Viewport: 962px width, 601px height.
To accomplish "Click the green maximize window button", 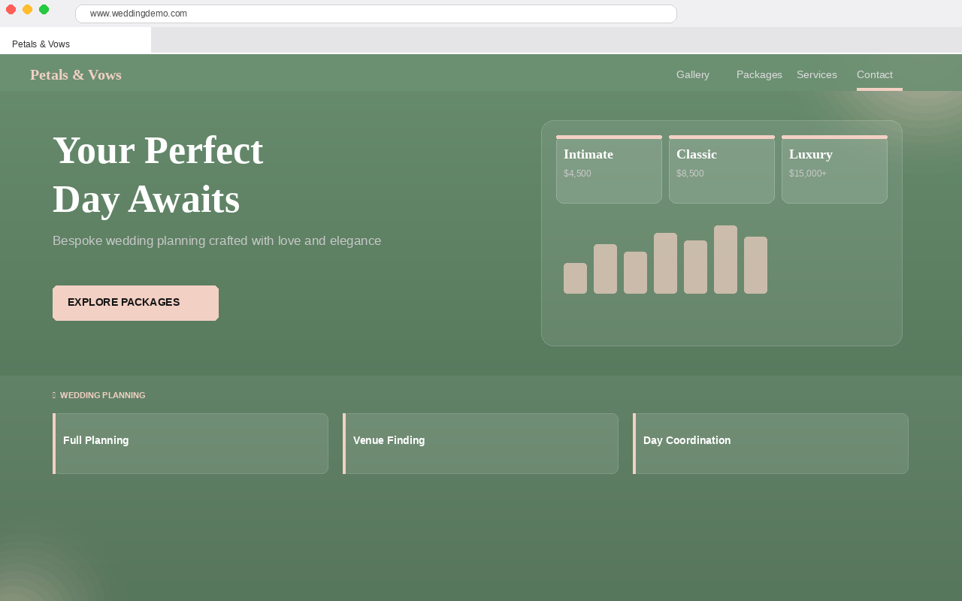I will coord(44,9).
